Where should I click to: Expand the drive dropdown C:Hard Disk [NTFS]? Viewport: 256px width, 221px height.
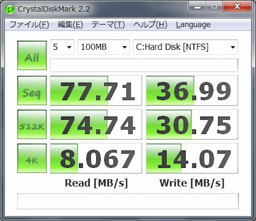click(186, 47)
